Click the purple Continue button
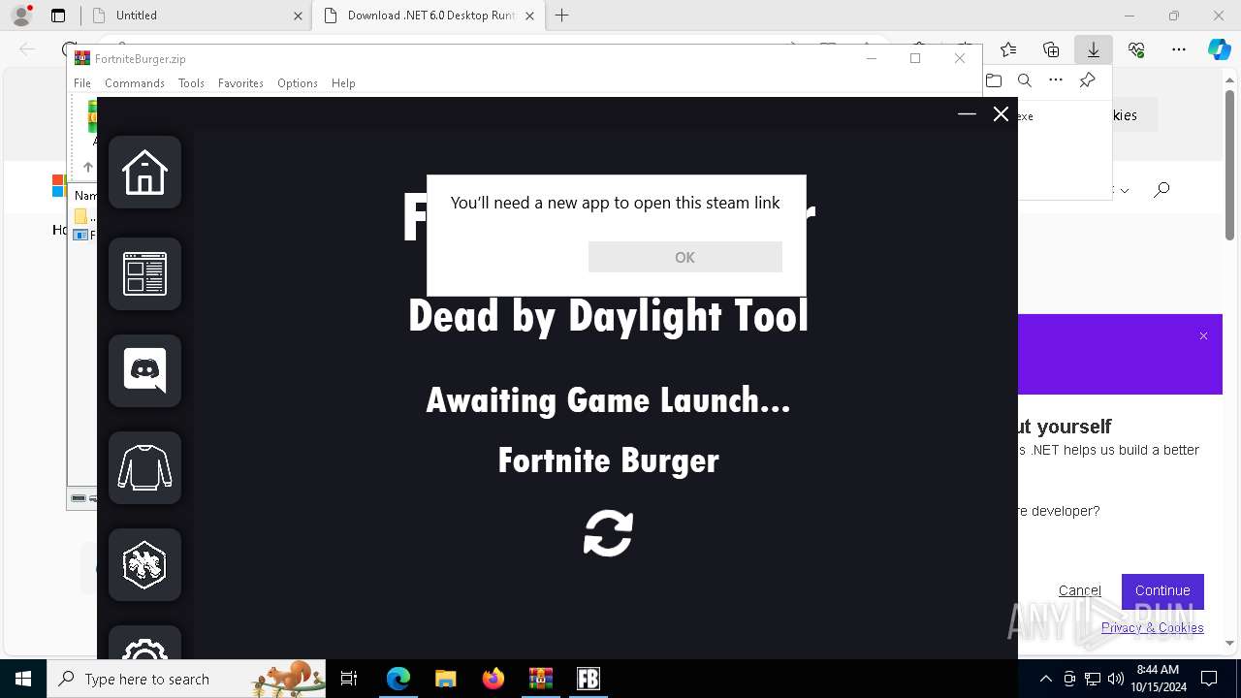 coord(1162,590)
